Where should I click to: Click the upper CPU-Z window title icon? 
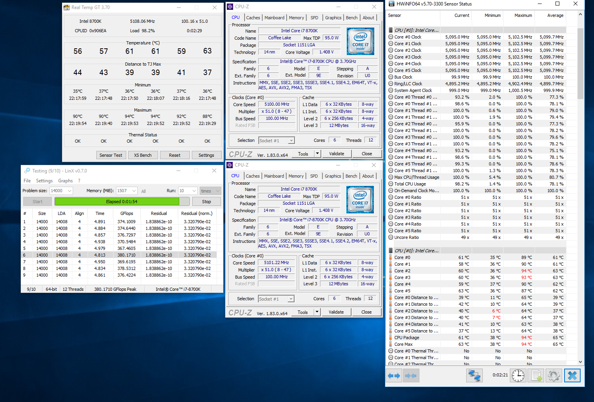coord(230,7)
